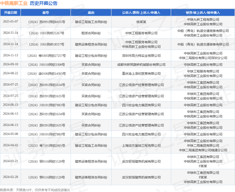
Task: Click defendant 中铁二局集团有限公司城通分公司
Action: point(203,150)
